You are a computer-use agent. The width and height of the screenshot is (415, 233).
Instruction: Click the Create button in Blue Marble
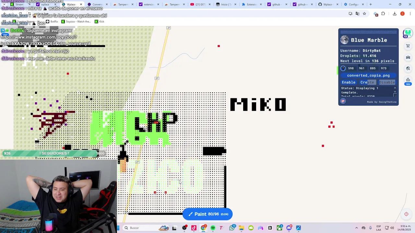pyautogui.click(x=367, y=82)
